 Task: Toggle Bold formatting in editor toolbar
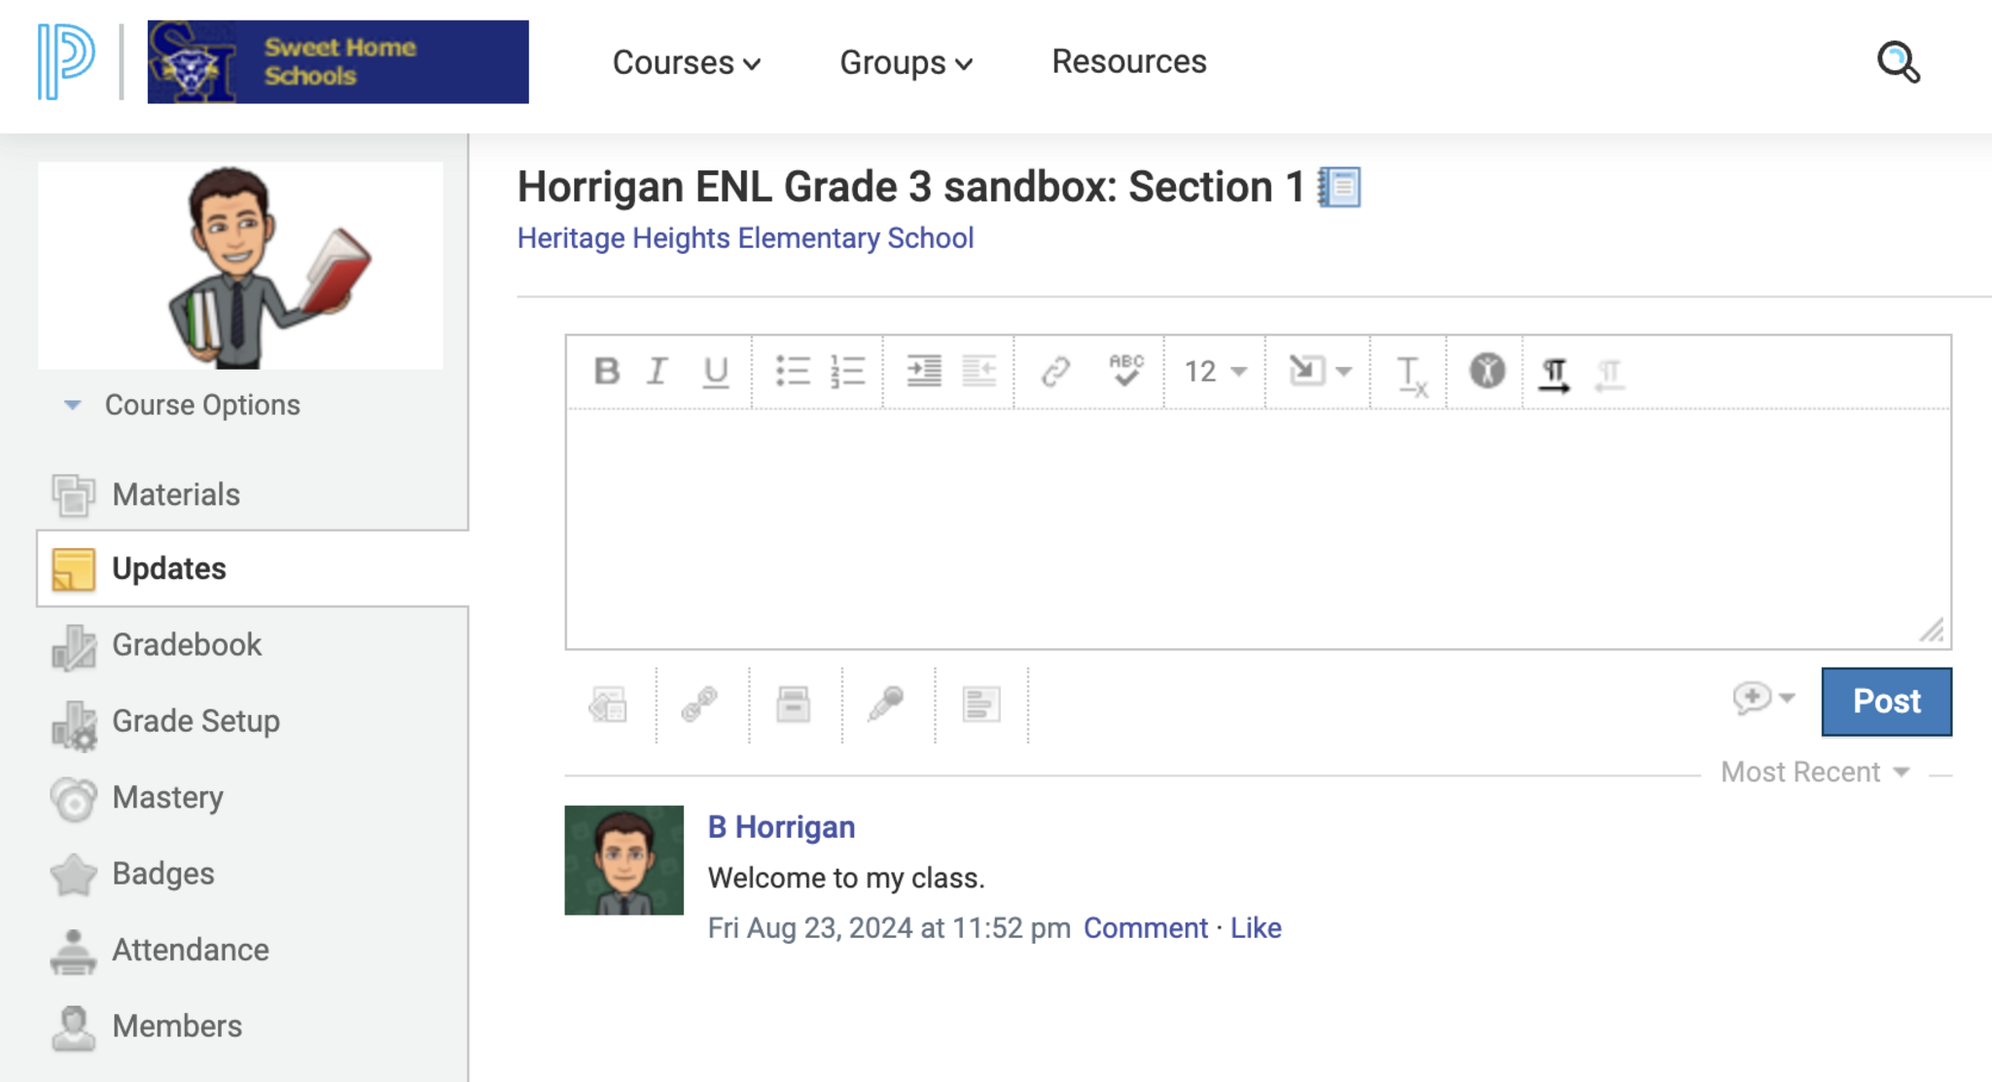(x=607, y=371)
